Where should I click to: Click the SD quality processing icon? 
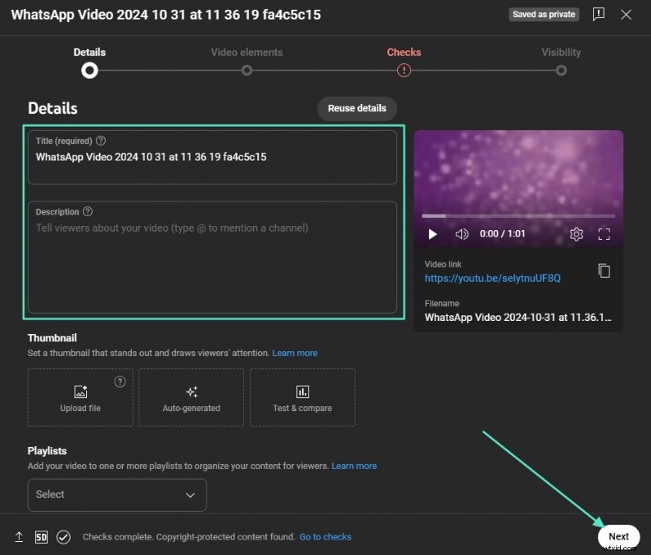pyautogui.click(x=41, y=537)
